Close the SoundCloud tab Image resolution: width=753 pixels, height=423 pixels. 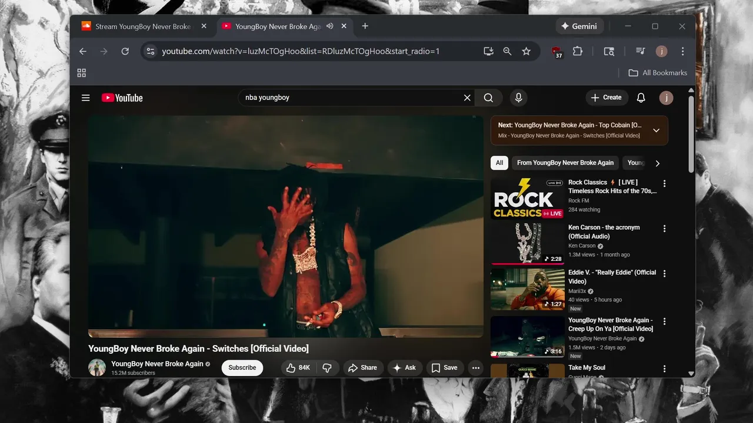pos(204,26)
